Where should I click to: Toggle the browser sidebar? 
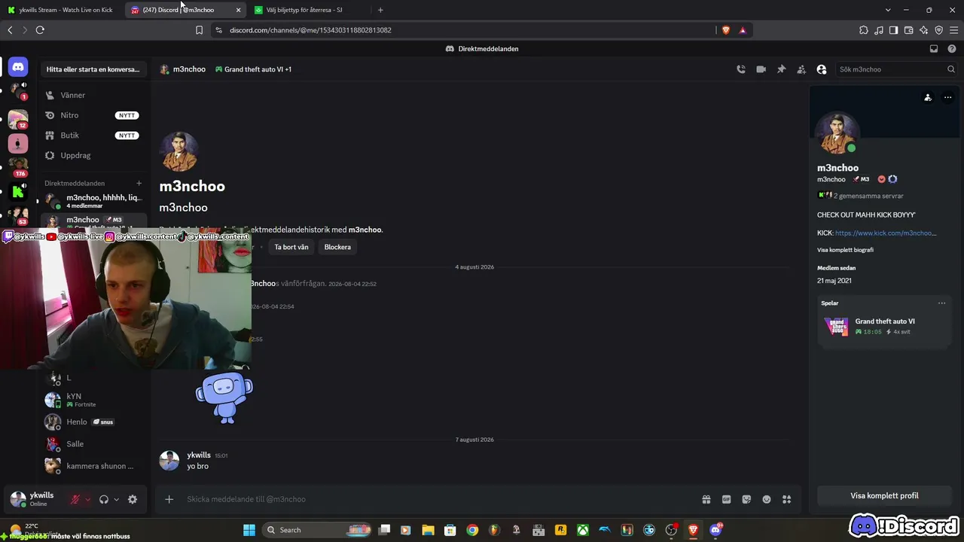[x=894, y=30]
